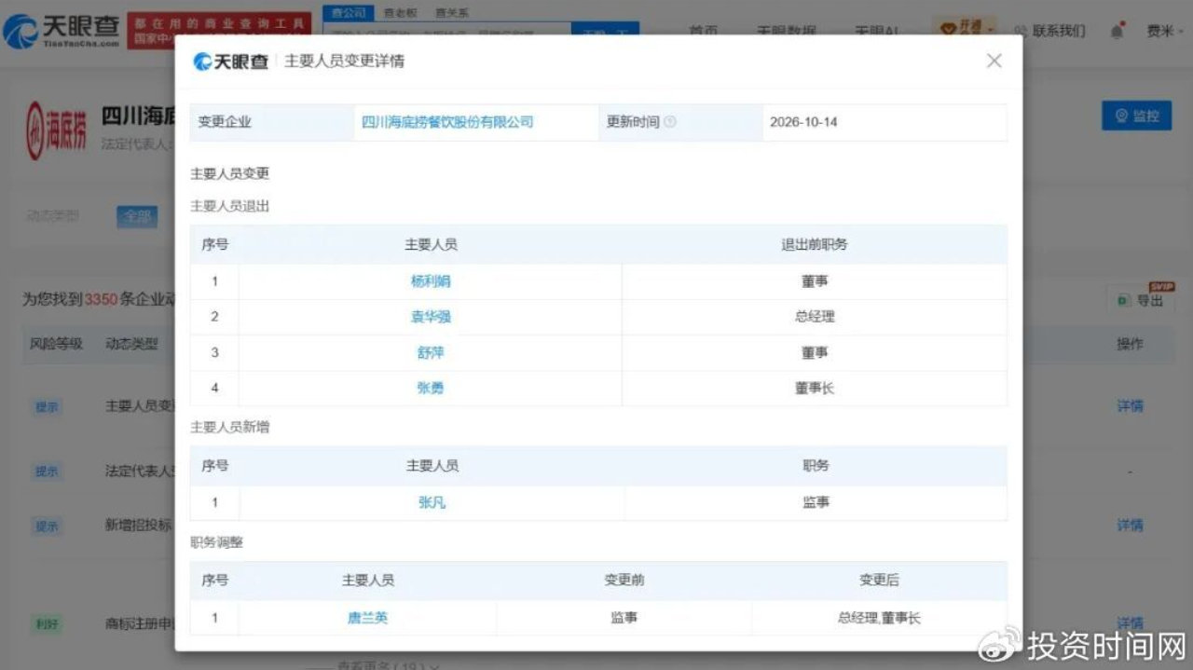1193x670 pixels.
Task: Open 张凡 person profile link
Action: click(432, 502)
